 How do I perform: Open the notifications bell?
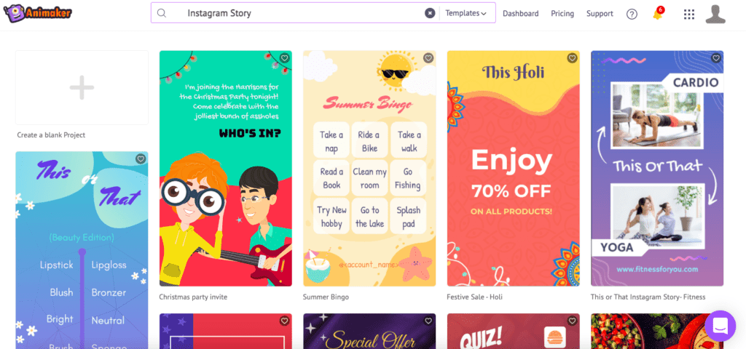click(x=658, y=14)
